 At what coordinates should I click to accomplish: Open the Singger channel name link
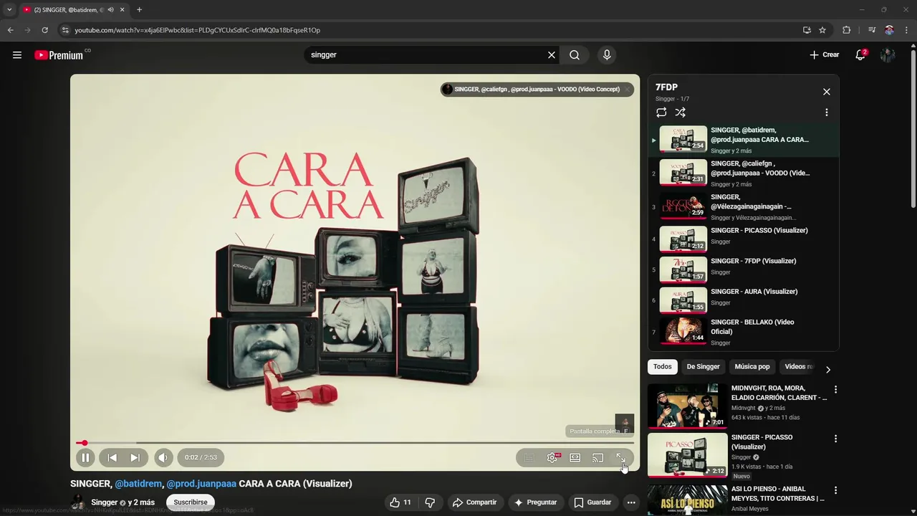[x=105, y=502]
